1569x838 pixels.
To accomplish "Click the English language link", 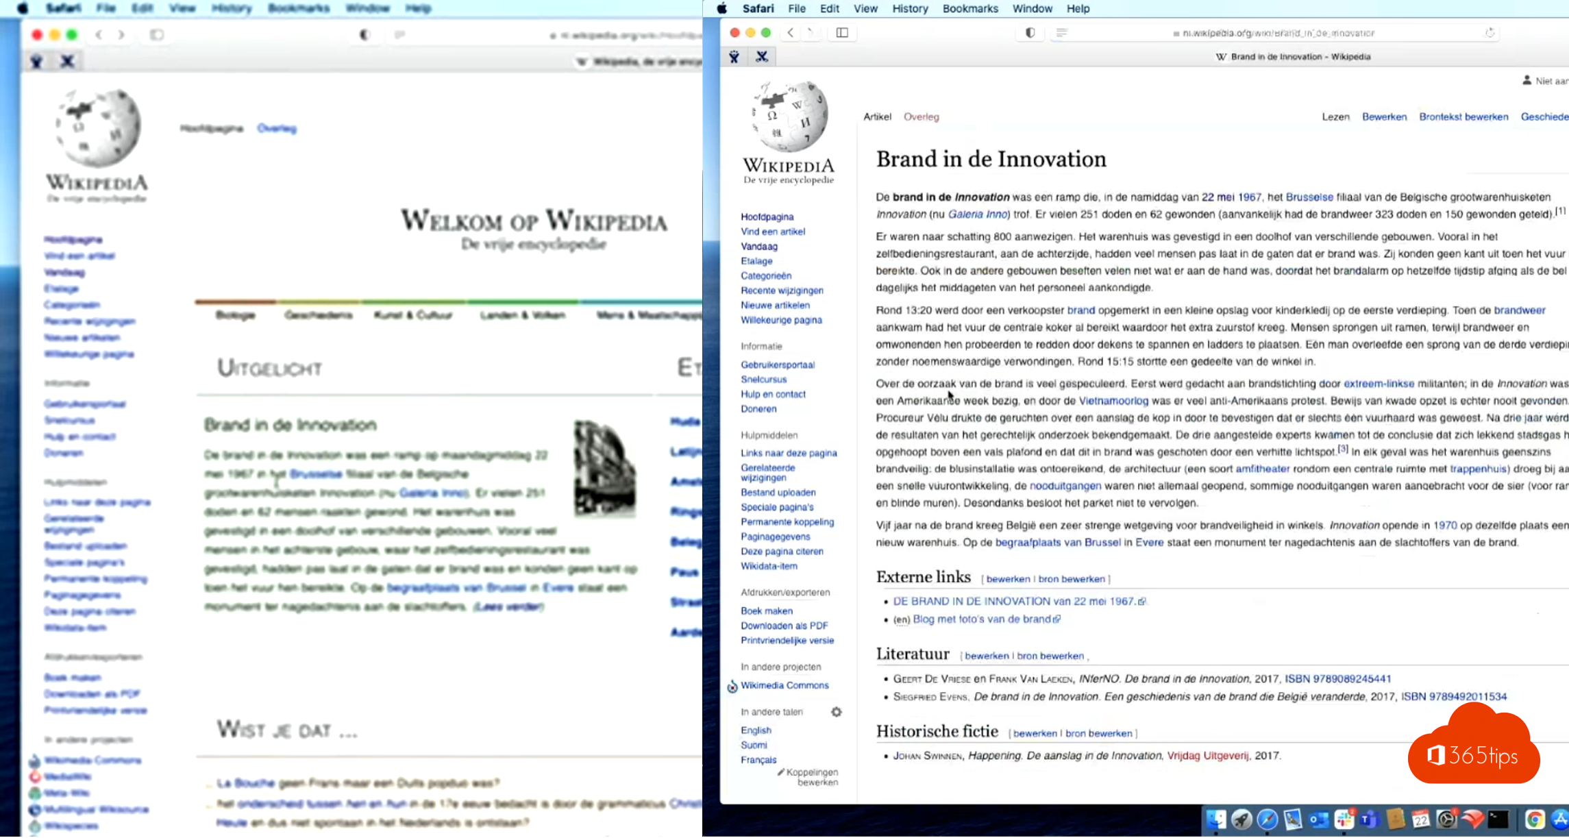I will click(x=756, y=730).
